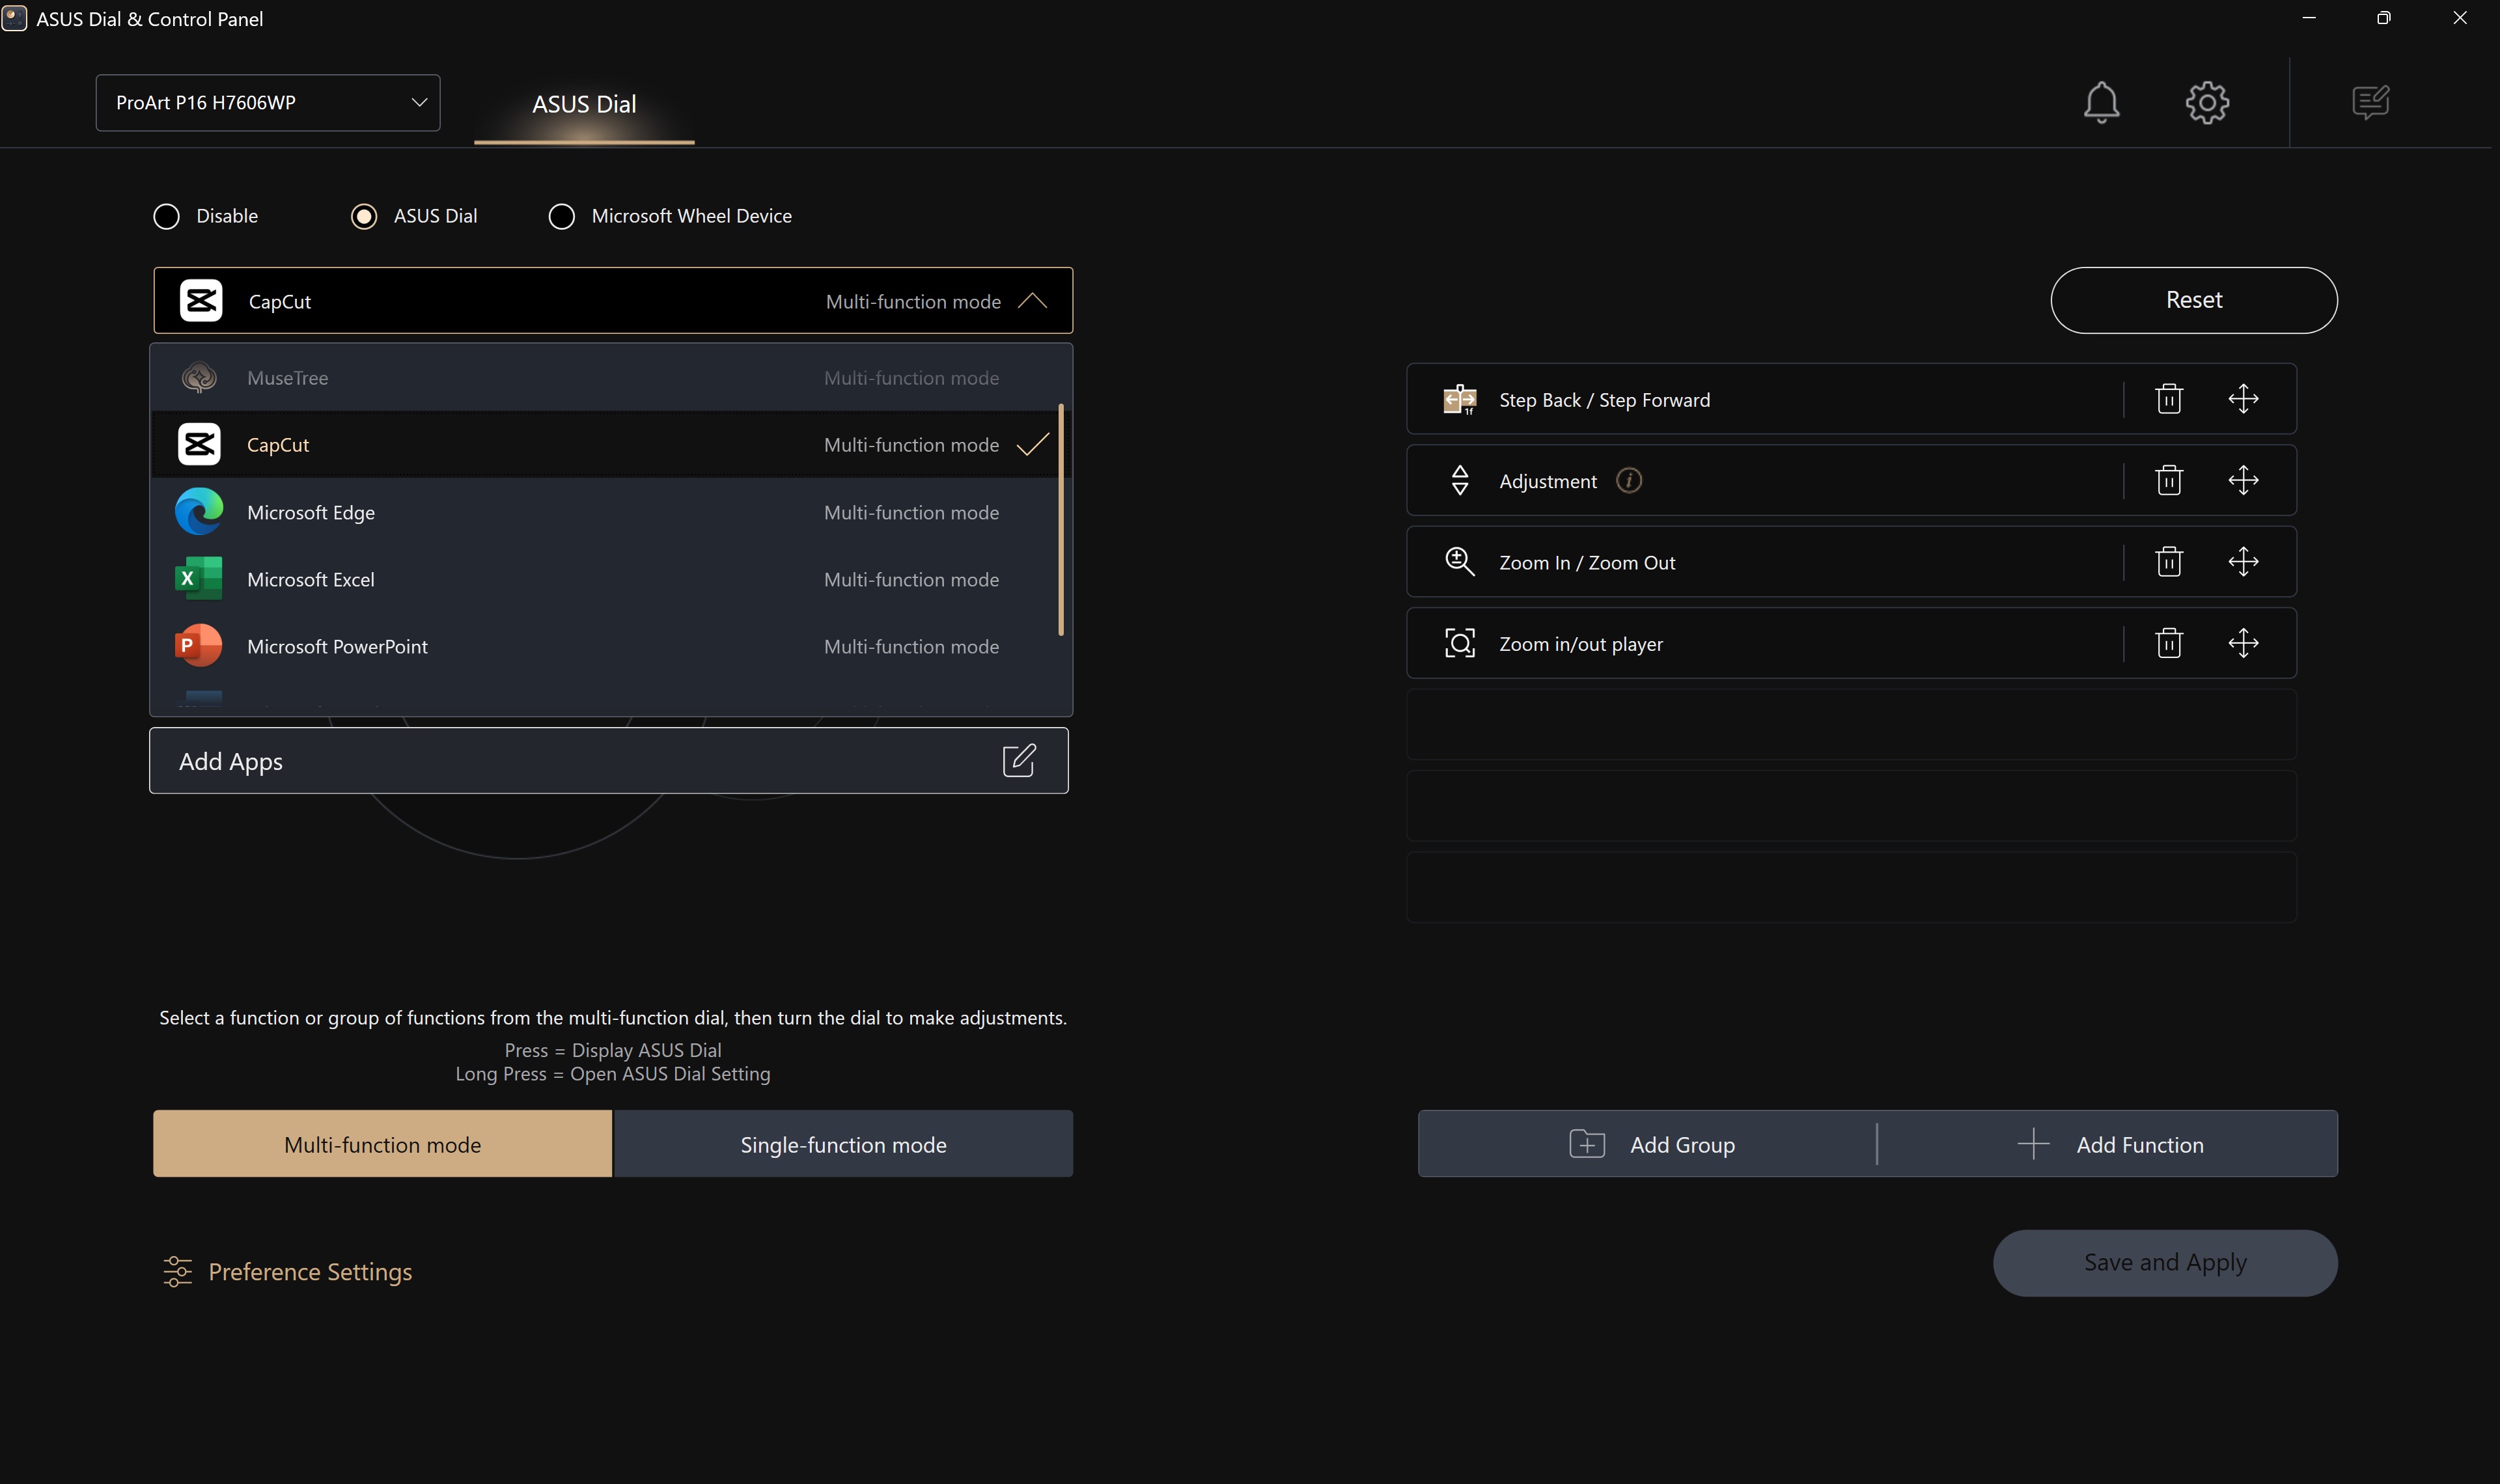The image size is (2500, 1484).
Task: Collapse the CapCut app selector chevron
Action: (1032, 301)
